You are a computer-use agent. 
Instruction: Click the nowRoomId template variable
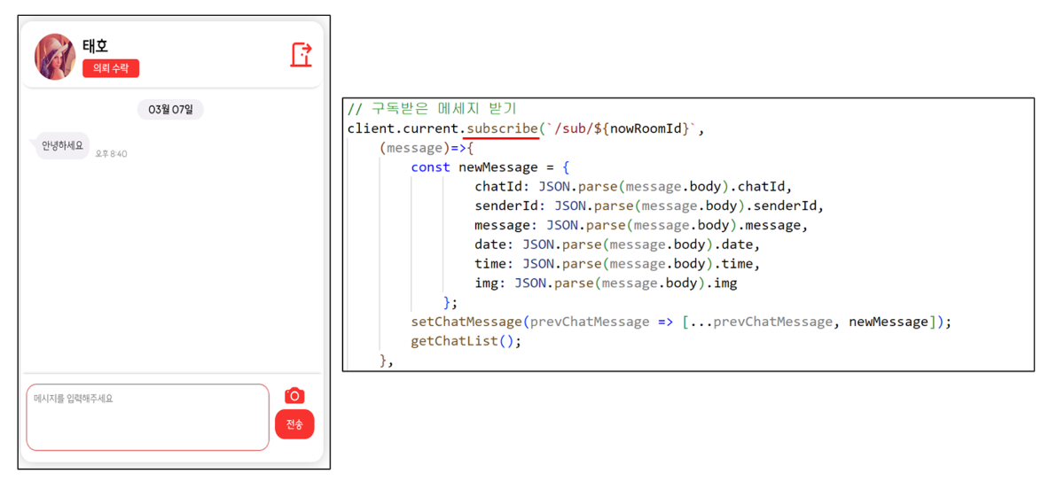tap(646, 128)
